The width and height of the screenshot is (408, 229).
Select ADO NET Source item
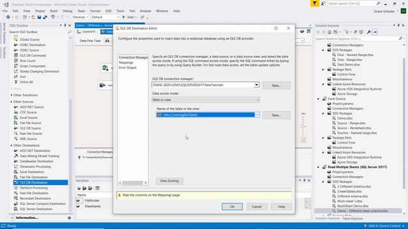pyautogui.click(x=31, y=107)
